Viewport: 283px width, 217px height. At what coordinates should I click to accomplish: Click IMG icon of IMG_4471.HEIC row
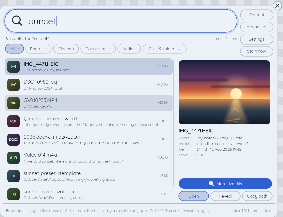tap(14, 67)
